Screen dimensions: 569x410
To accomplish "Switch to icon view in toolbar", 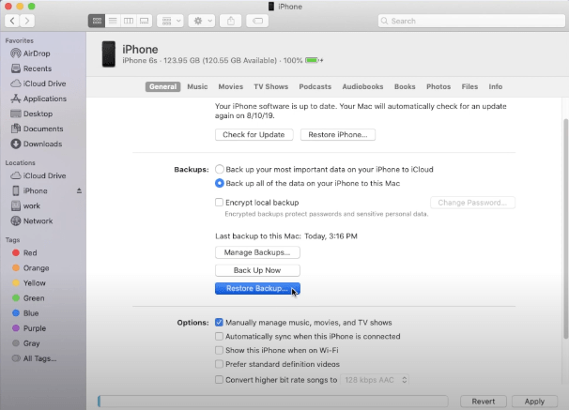I will [x=97, y=21].
